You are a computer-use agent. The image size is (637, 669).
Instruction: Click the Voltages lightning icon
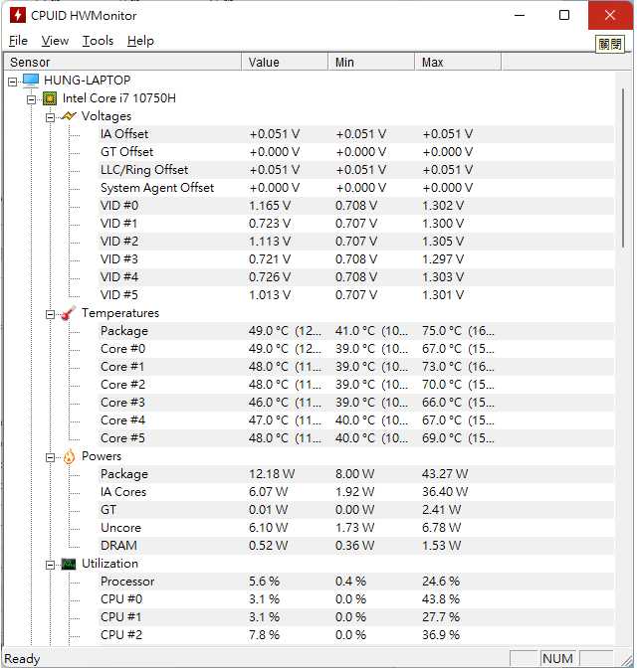click(x=69, y=116)
